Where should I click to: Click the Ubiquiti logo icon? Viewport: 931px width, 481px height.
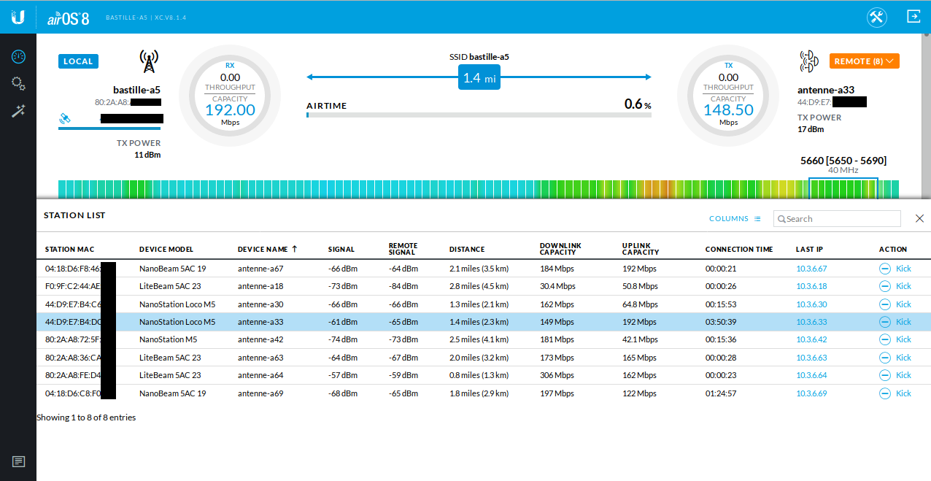pyautogui.click(x=18, y=17)
